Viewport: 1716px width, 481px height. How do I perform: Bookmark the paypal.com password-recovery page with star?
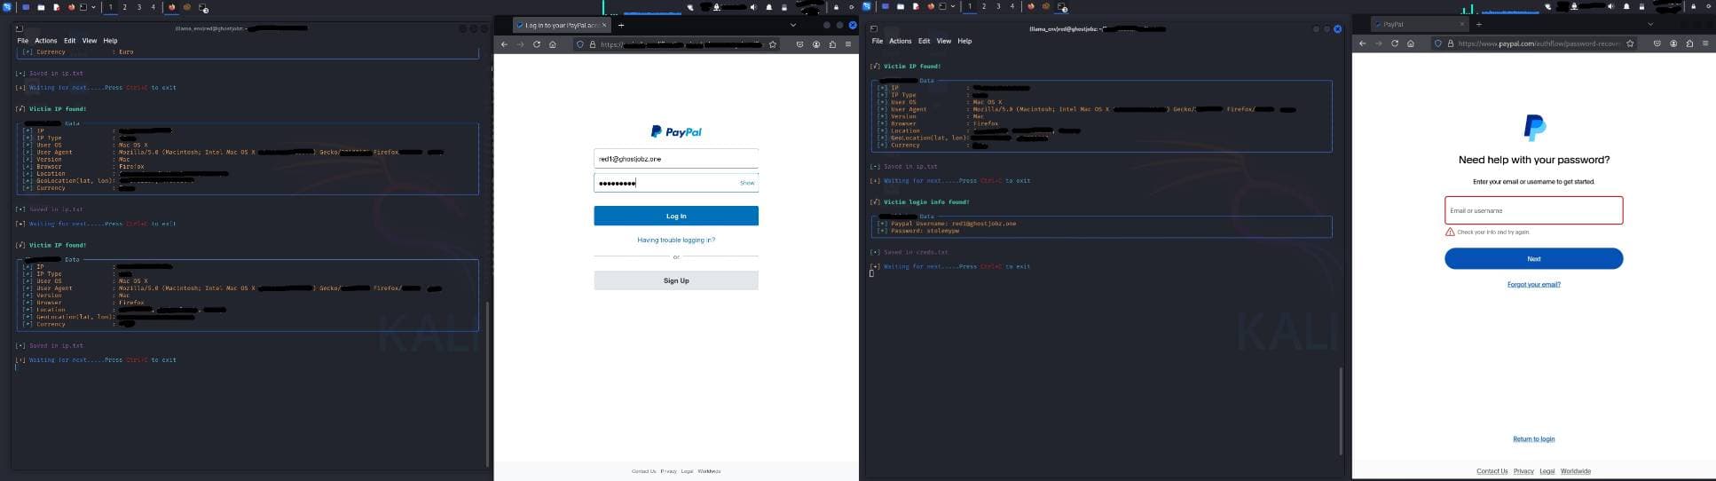pos(1630,43)
